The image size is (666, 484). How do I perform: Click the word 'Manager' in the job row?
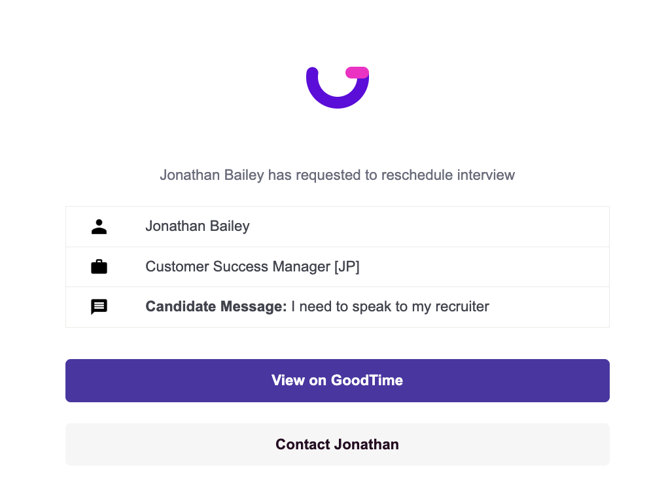303,267
